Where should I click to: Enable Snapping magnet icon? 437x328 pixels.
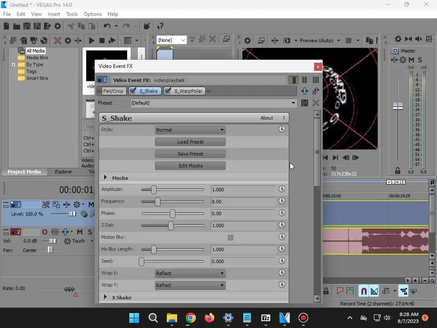(364, 291)
